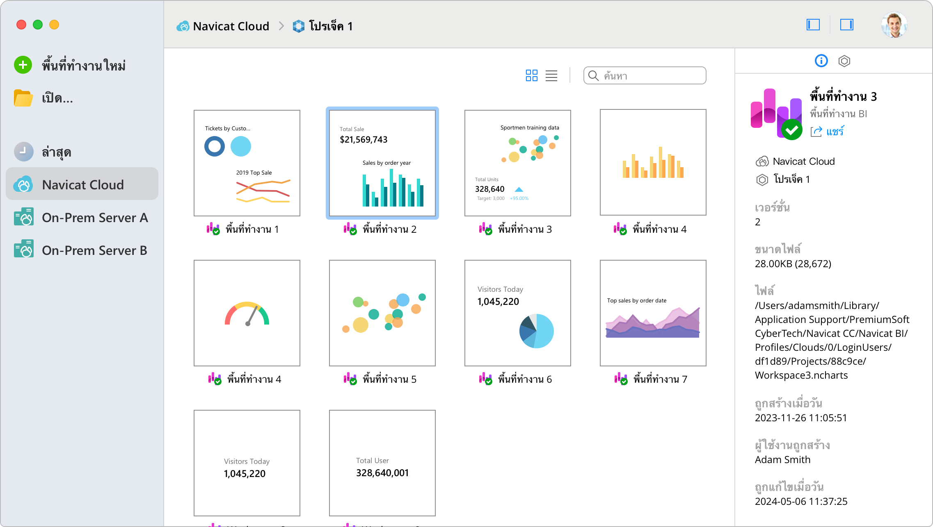Open the user profile avatar
933x527 pixels.
click(894, 25)
